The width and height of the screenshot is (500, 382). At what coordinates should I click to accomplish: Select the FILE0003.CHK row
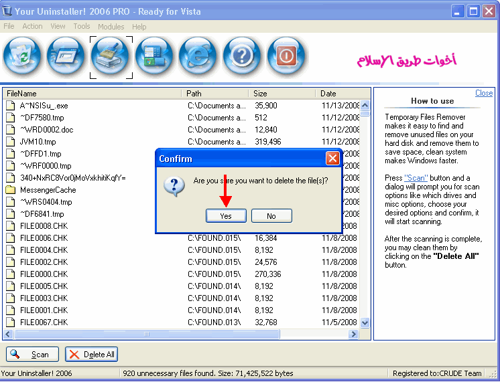[x=182, y=298]
